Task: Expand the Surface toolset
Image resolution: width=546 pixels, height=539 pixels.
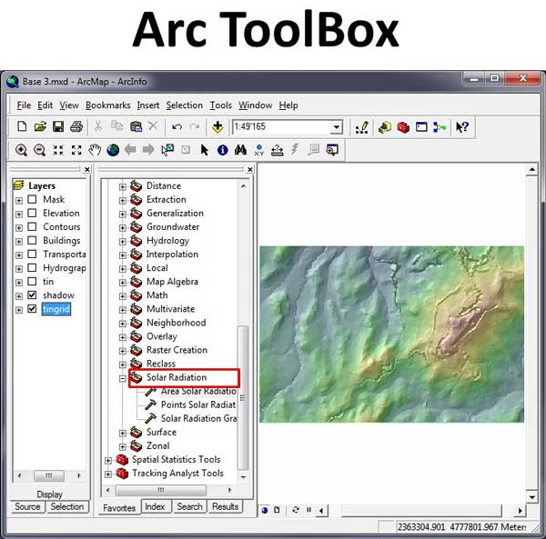Action: pyautogui.click(x=123, y=433)
